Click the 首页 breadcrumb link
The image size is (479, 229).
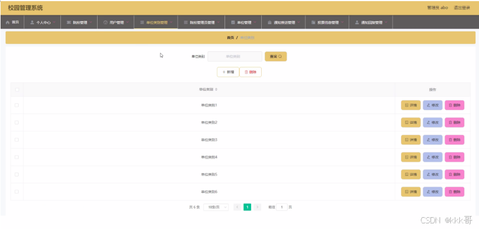pos(230,38)
